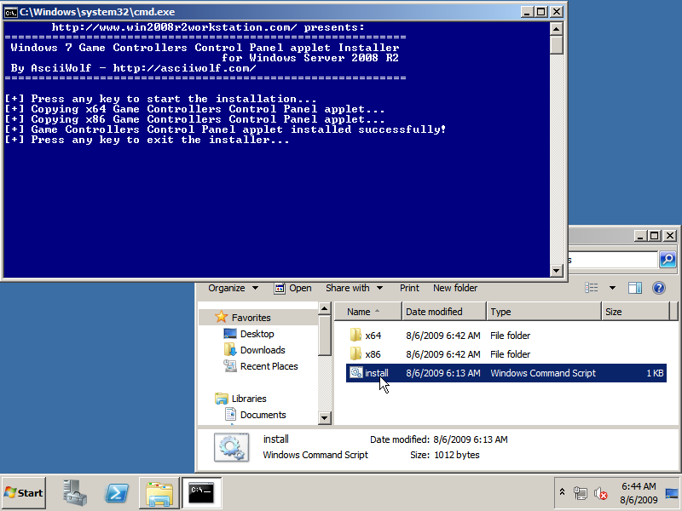Maximize the Explorer window

pyautogui.click(x=655, y=236)
